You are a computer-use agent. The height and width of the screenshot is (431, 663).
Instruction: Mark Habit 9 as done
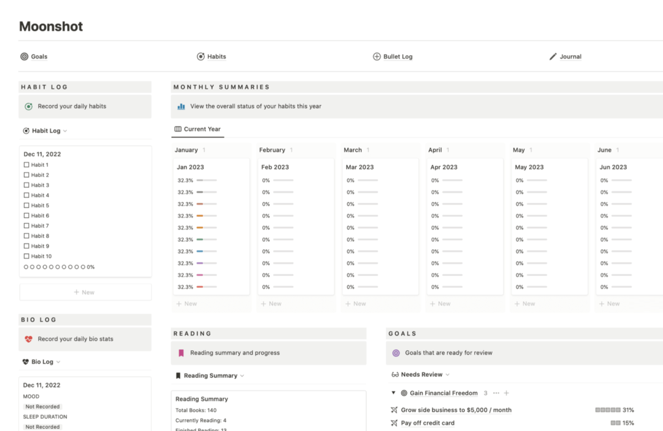(27, 246)
